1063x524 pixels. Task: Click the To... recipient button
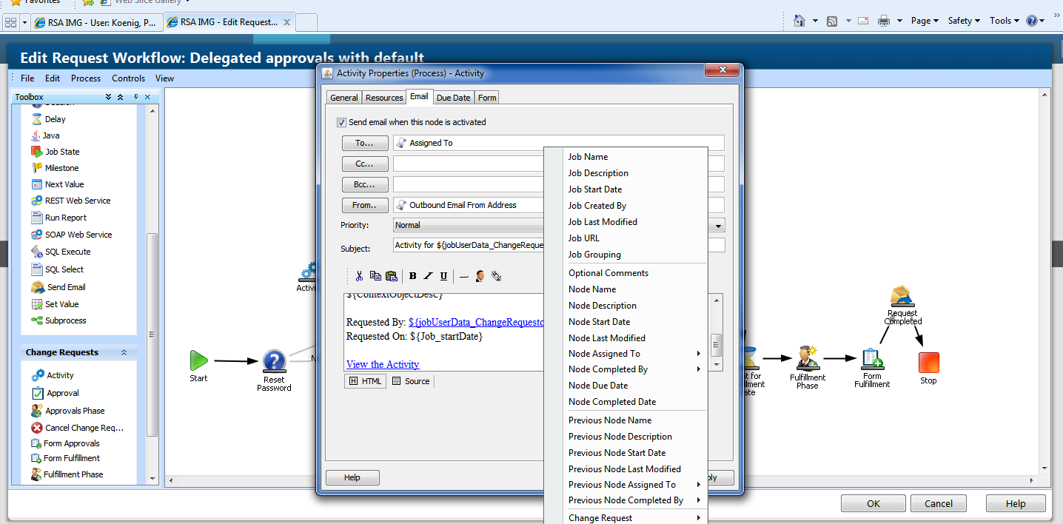pos(365,143)
